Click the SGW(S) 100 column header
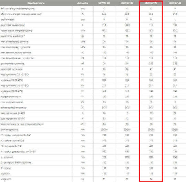186x182 pixels. click(127, 3)
